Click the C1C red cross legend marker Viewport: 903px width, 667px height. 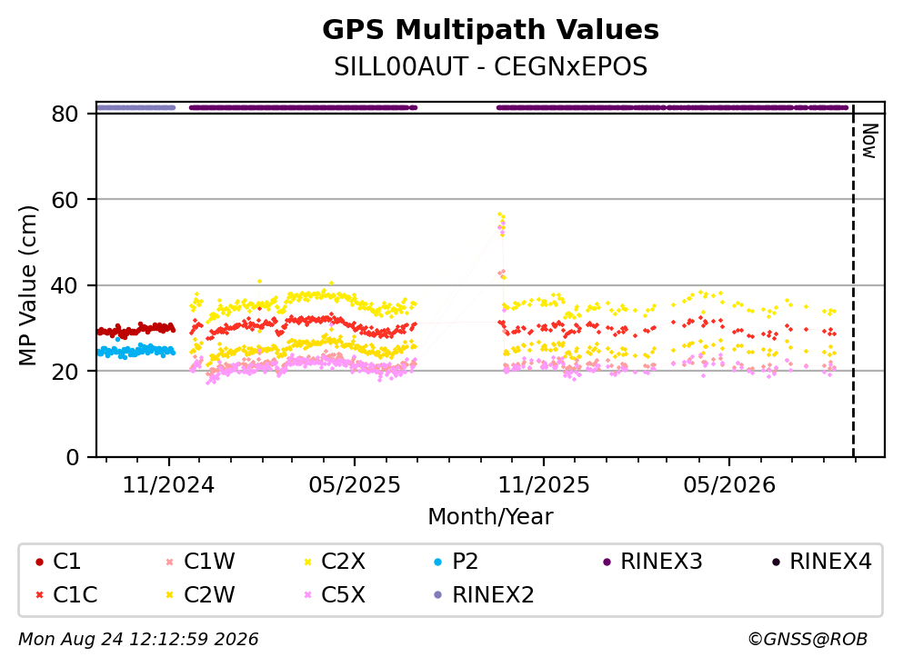[x=39, y=595]
